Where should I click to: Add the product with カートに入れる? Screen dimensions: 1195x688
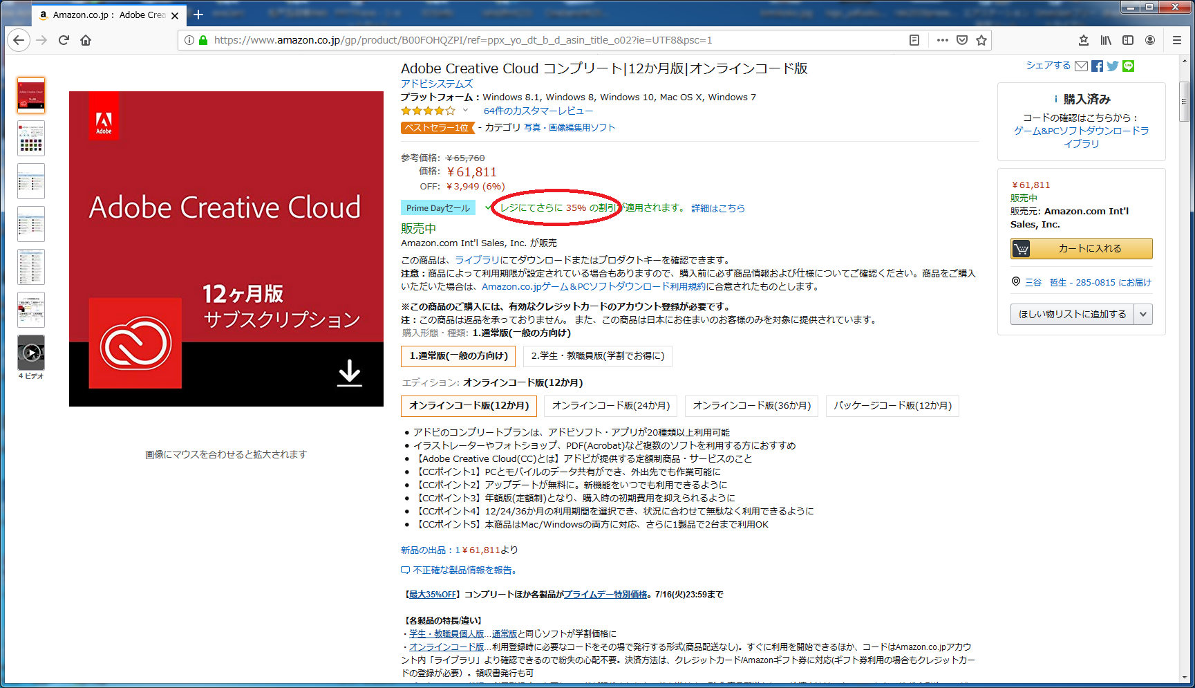(x=1081, y=248)
